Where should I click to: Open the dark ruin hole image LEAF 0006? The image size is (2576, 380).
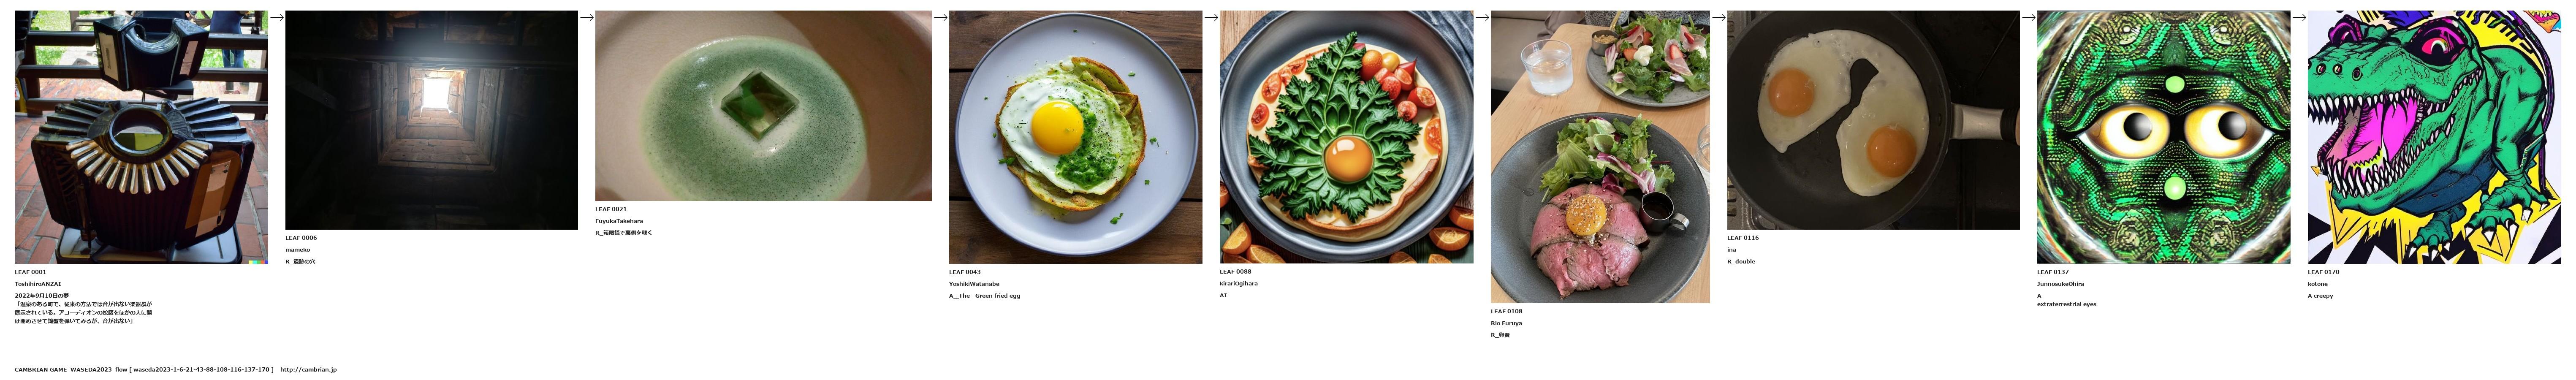tap(432, 120)
